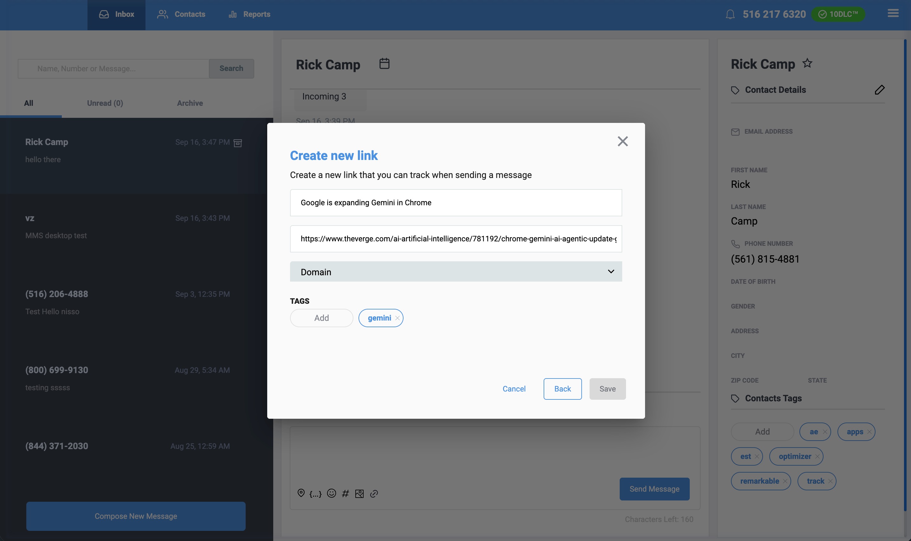Click the Add tag field in dialog
This screenshot has width=911, height=541.
tap(321, 318)
